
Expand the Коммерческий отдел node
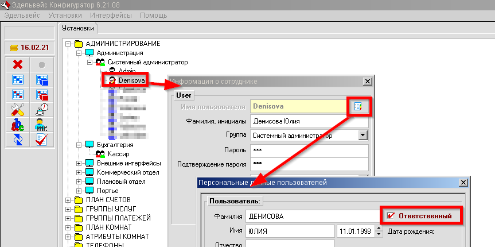79,172
